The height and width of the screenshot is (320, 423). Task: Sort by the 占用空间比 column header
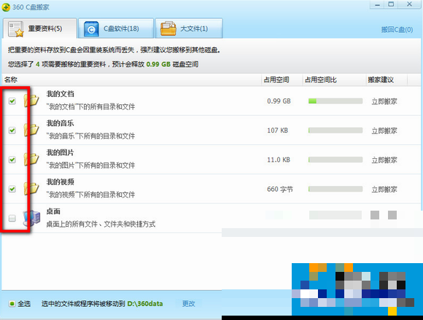(x=320, y=79)
